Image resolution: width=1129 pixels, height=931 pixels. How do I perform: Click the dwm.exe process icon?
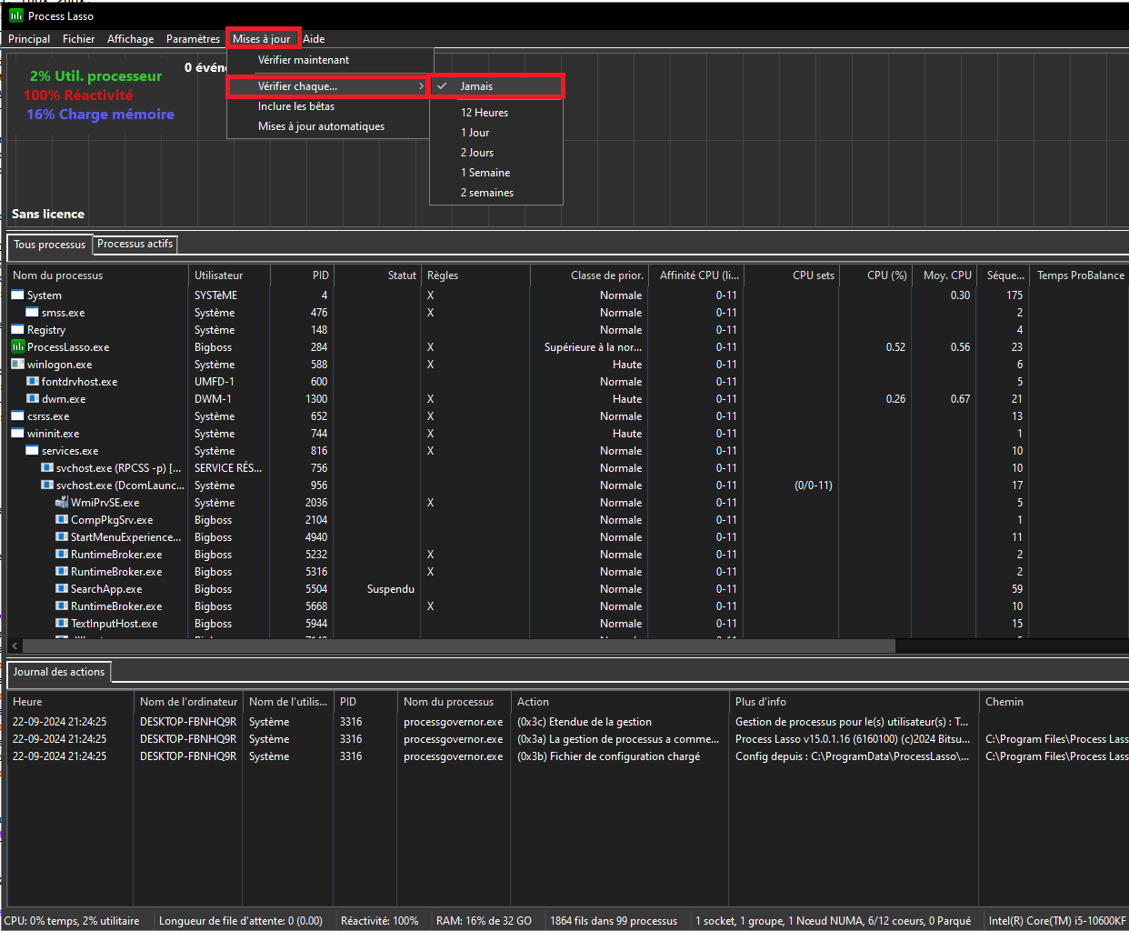(33, 399)
